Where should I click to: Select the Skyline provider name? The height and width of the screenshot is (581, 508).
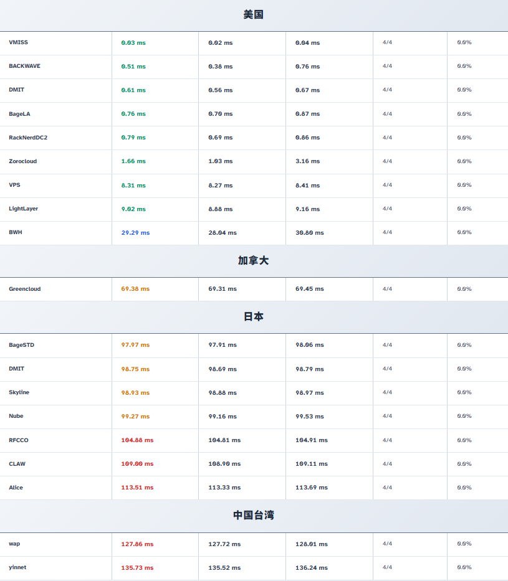click(x=19, y=392)
